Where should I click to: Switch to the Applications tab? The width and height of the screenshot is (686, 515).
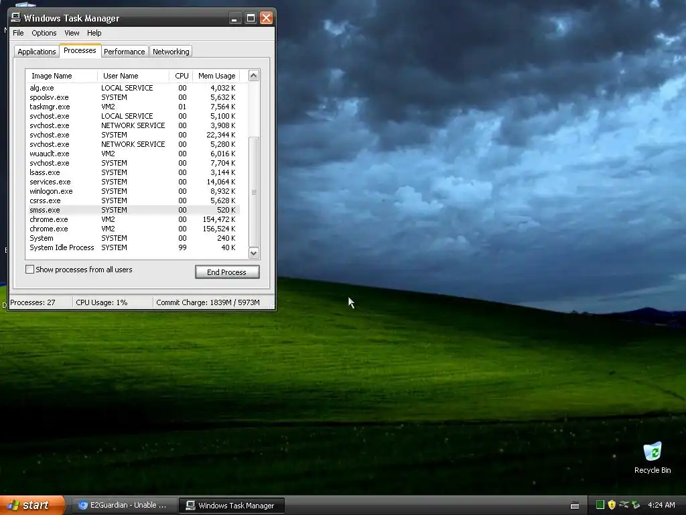(x=37, y=52)
